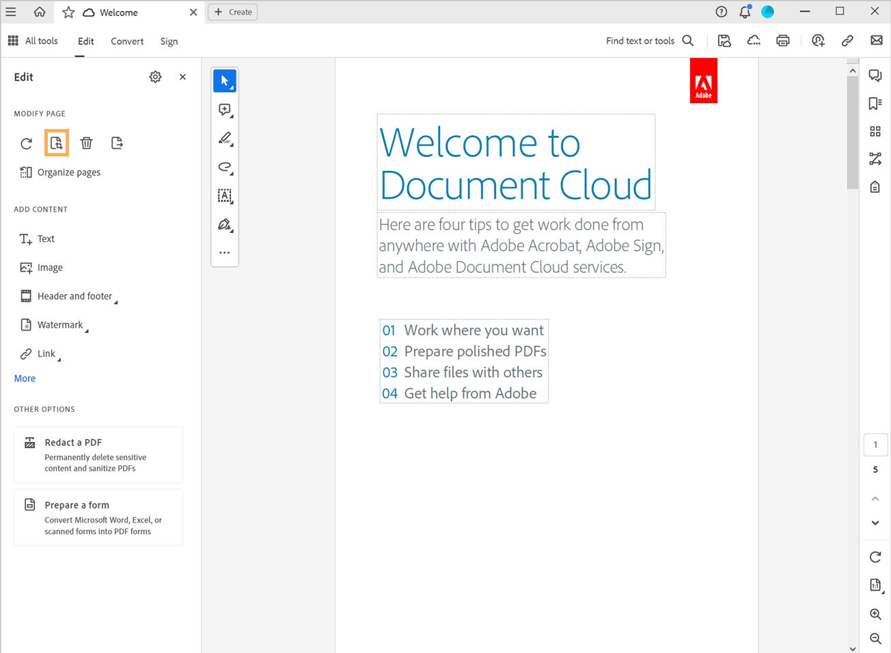Image resolution: width=891 pixels, height=653 pixels.
Task: Select the Add comment tool
Action: coord(225,109)
